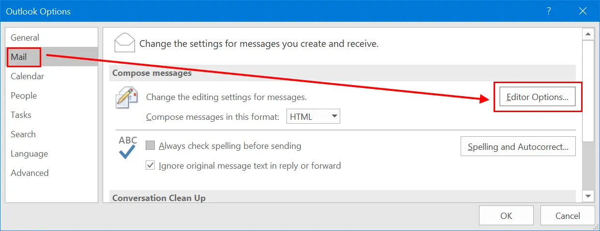Click the Spelling and Autocorrect button

click(518, 146)
